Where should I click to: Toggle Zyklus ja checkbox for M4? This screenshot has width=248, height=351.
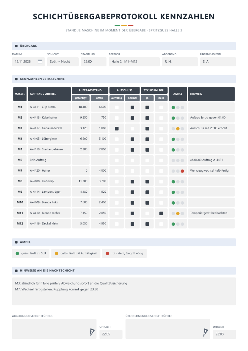pos(147,139)
